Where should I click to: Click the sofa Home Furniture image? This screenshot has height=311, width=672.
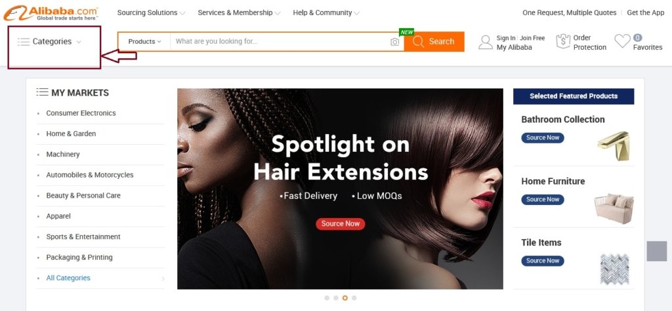(x=614, y=209)
